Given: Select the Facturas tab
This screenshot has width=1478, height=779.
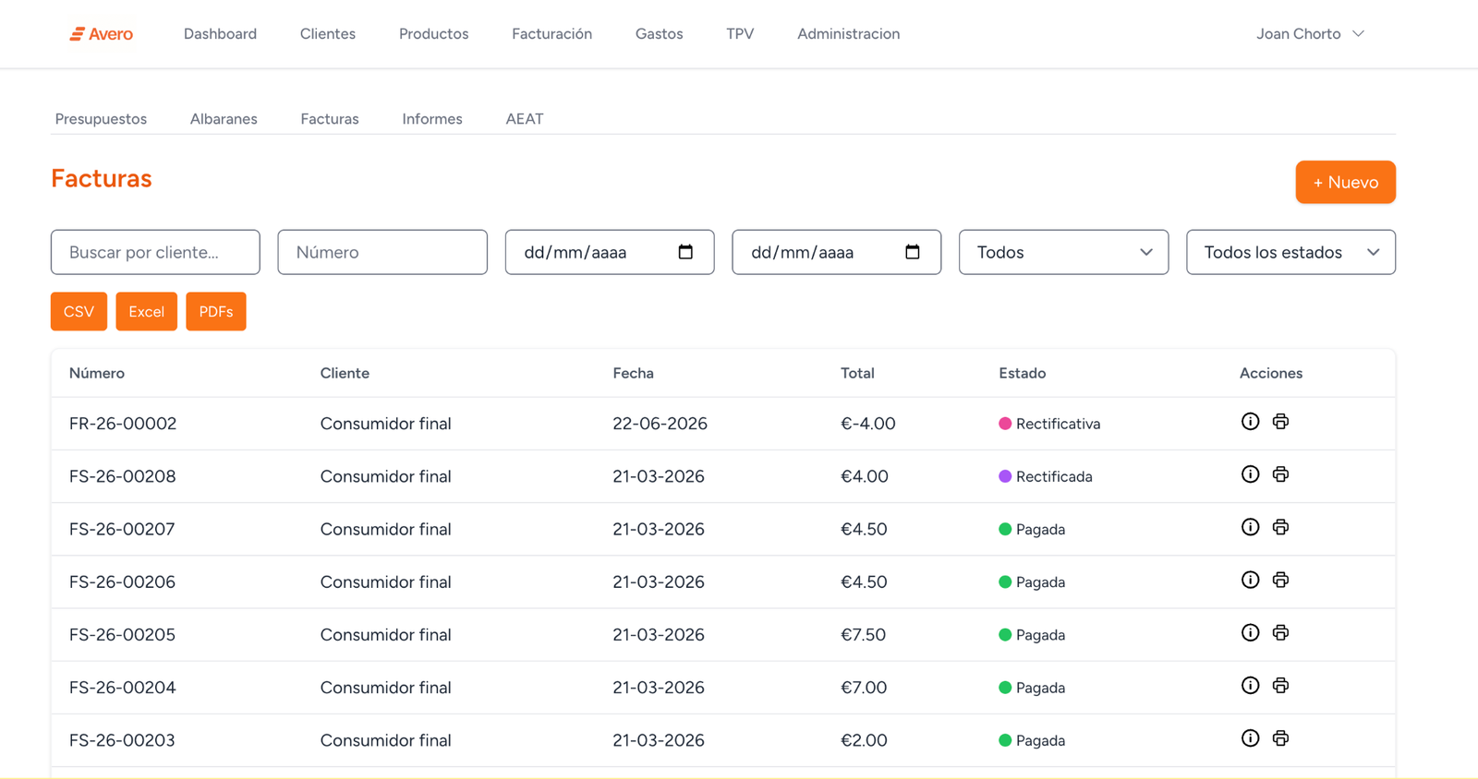Looking at the screenshot, I should point(330,119).
